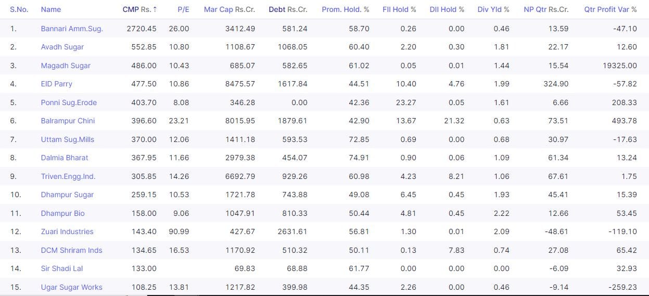Image resolution: width=649 pixels, height=296 pixels.
Task: View Balrampur Chini details
Action: [x=68, y=121]
